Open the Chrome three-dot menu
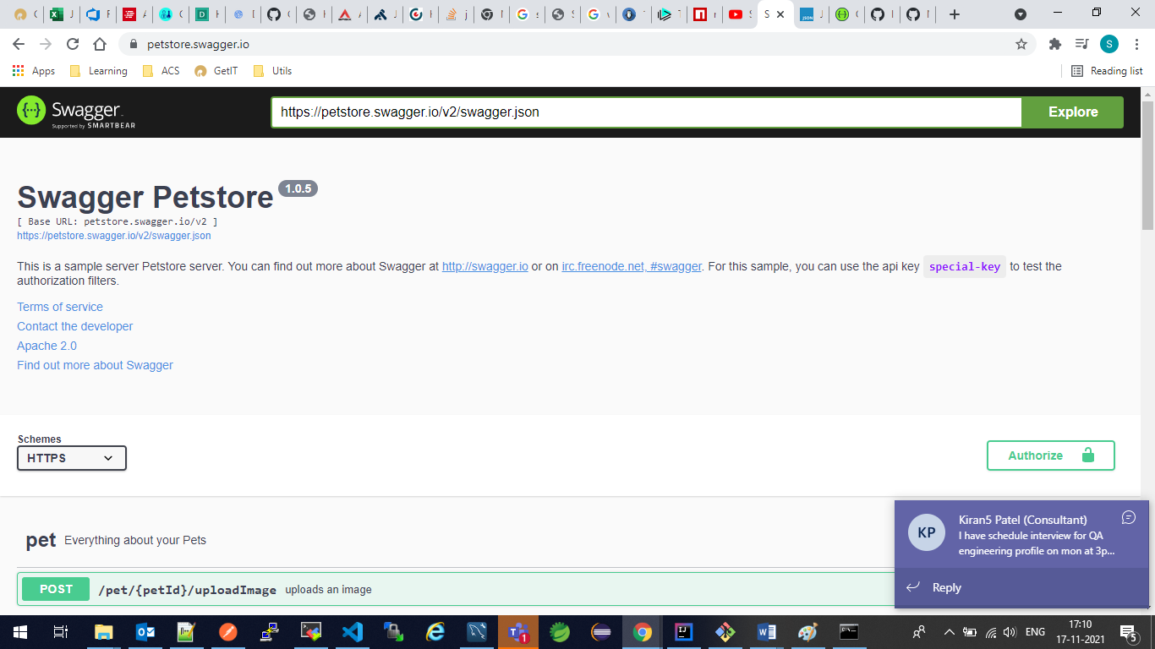 coord(1136,44)
